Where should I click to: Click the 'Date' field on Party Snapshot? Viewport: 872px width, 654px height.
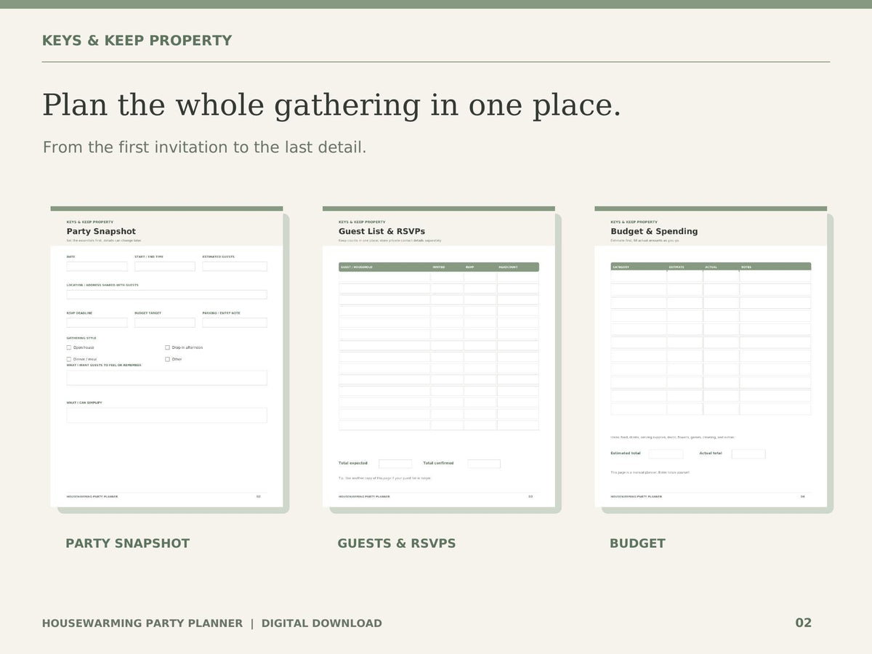pos(97,267)
